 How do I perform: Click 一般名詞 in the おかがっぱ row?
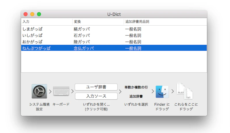133,42
